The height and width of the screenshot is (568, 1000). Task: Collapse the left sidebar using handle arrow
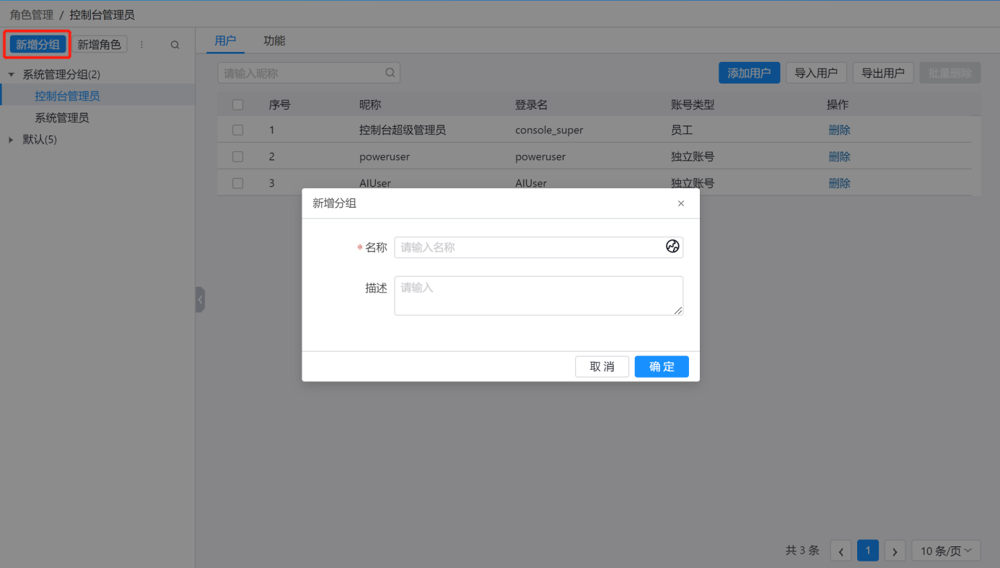200,299
